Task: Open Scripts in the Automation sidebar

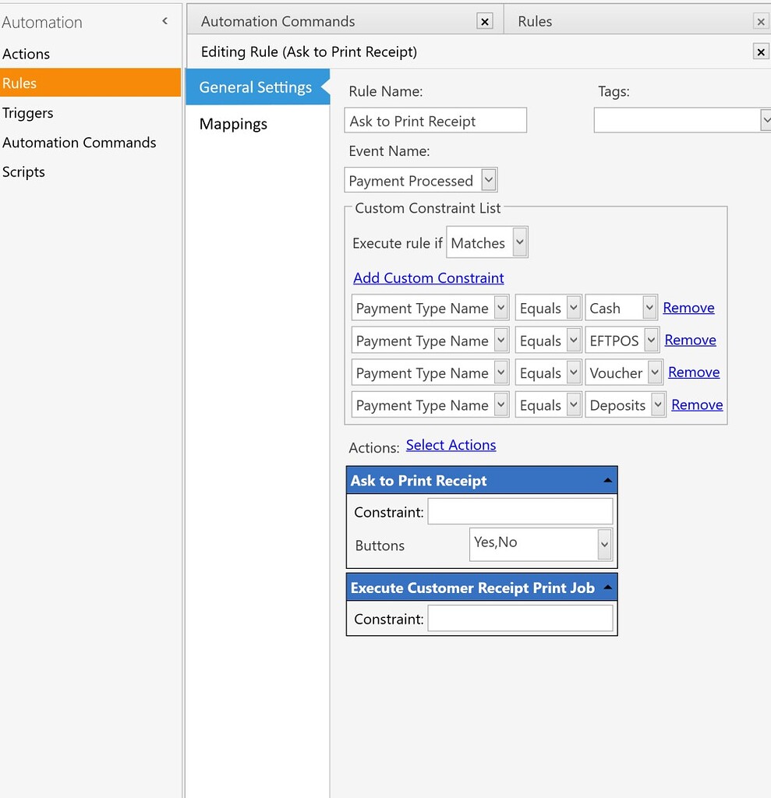Action: [x=23, y=172]
